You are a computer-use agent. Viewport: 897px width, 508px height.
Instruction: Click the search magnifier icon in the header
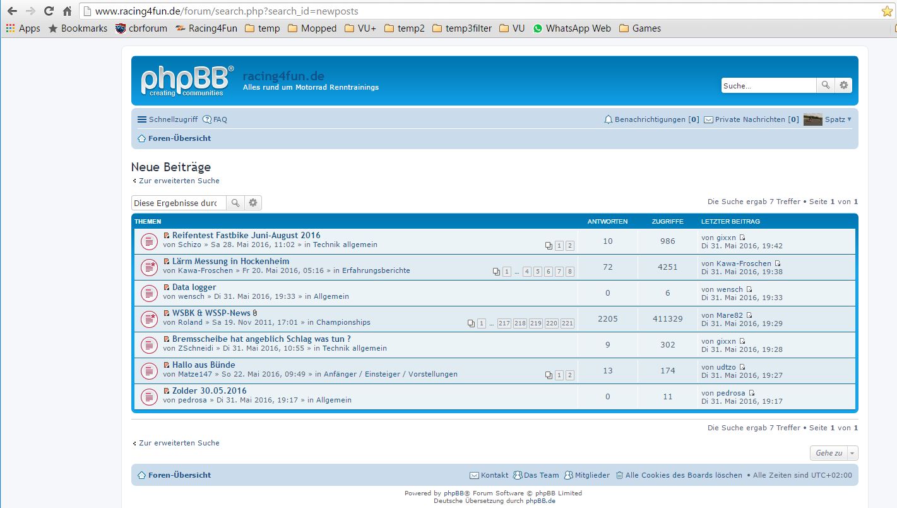coord(825,85)
